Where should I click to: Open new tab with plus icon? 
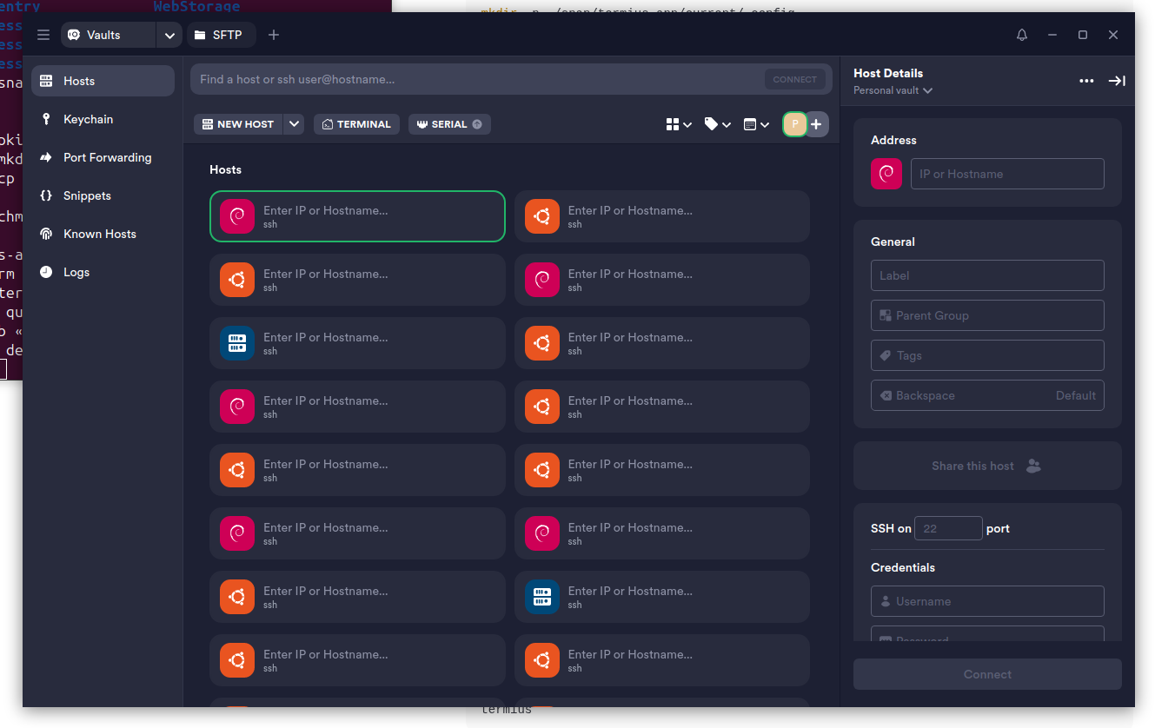274,35
